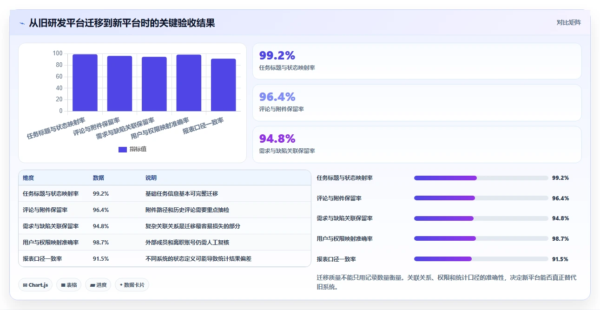600x310 pixels.
Task: Click the 表格 tag
Action: pos(69,285)
